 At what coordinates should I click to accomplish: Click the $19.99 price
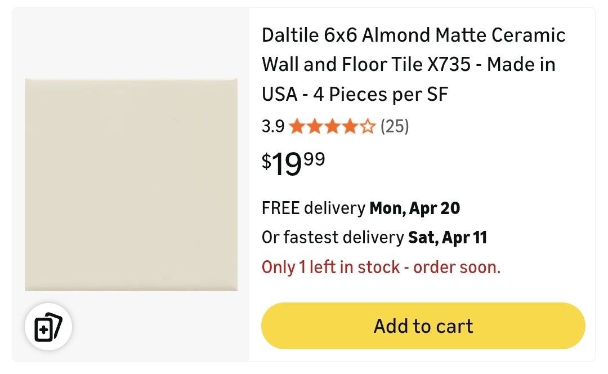(x=293, y=163)
